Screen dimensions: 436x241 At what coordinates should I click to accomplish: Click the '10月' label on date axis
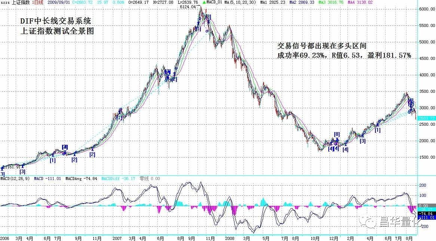point(315,238)
